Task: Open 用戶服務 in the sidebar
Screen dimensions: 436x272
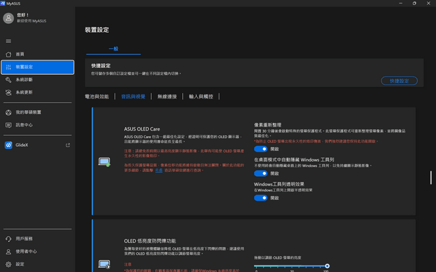Action: coord(37,239)
